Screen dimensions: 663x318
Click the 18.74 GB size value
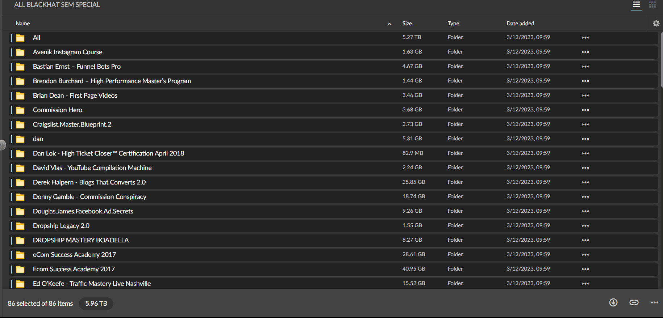(414, 196)
